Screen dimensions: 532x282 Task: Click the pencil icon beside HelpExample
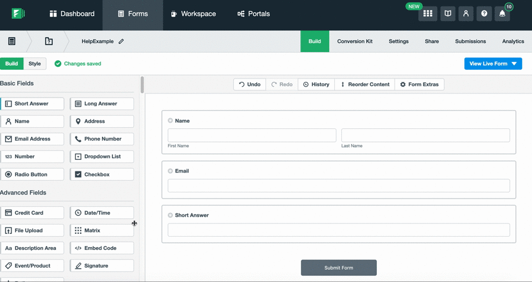click(121, 41)
